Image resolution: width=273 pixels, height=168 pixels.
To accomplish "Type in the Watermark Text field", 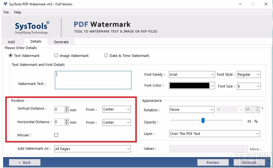I will (93, 80).
